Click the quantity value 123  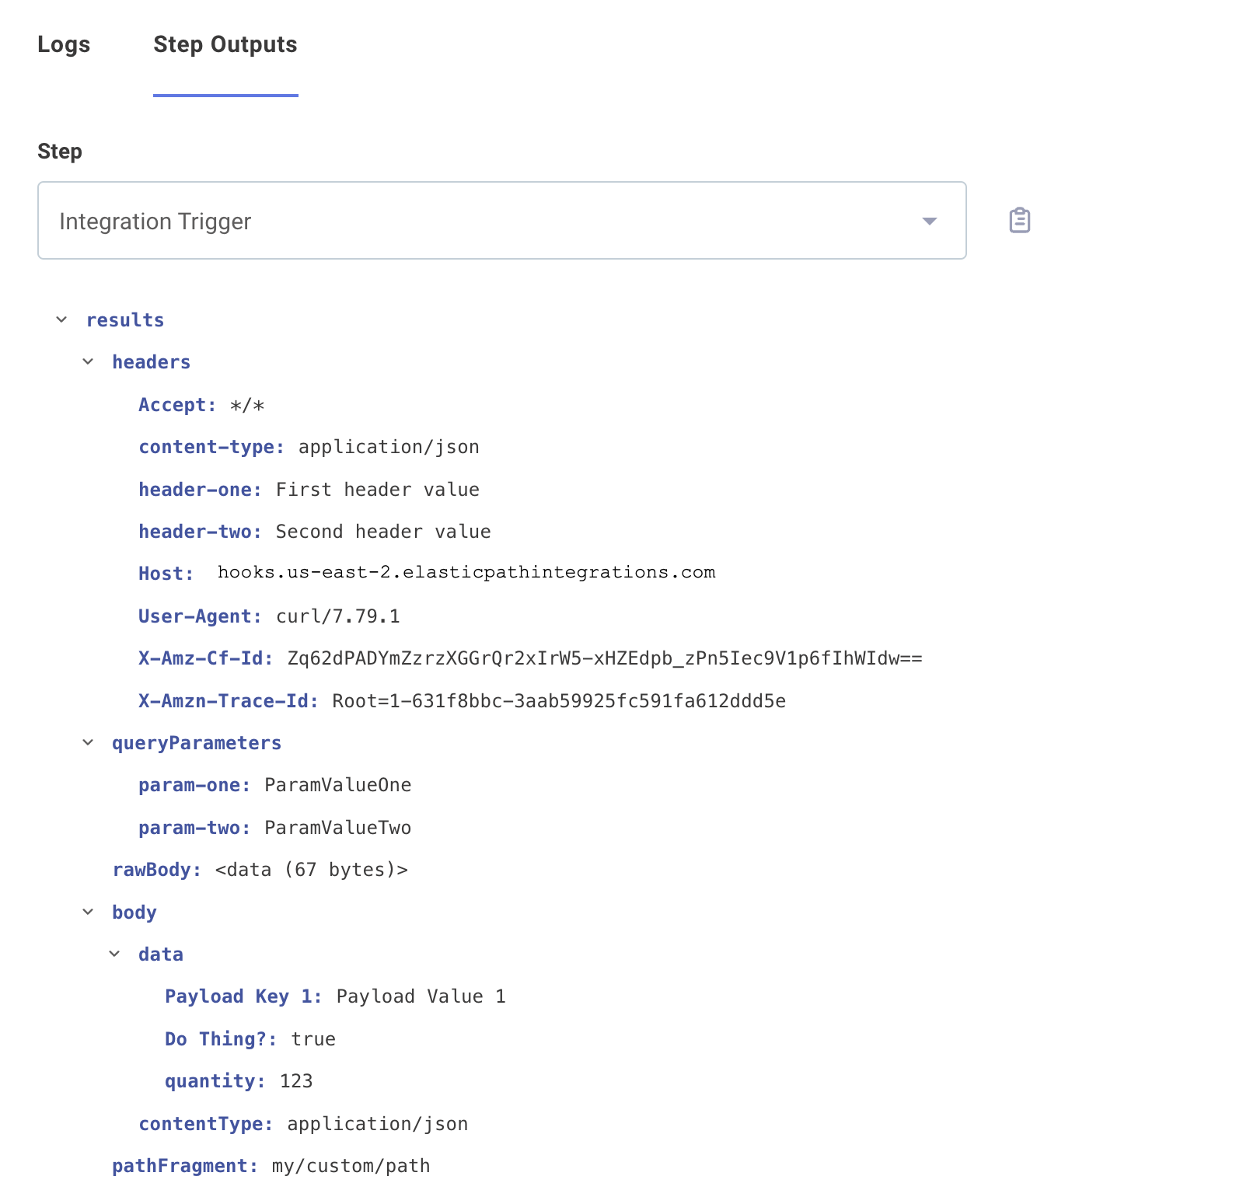pos(296,1081)
